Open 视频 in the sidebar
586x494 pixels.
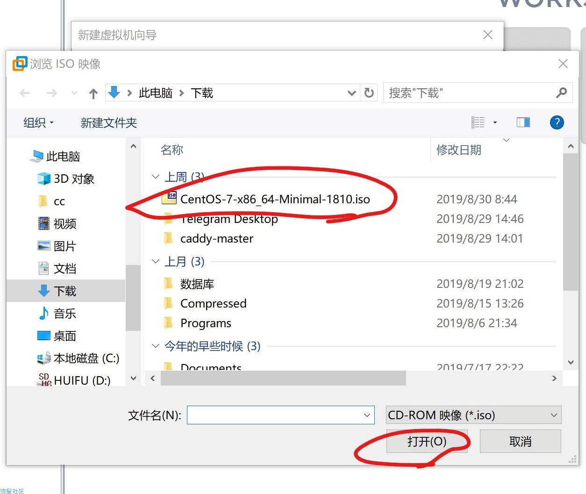point(57,223)
